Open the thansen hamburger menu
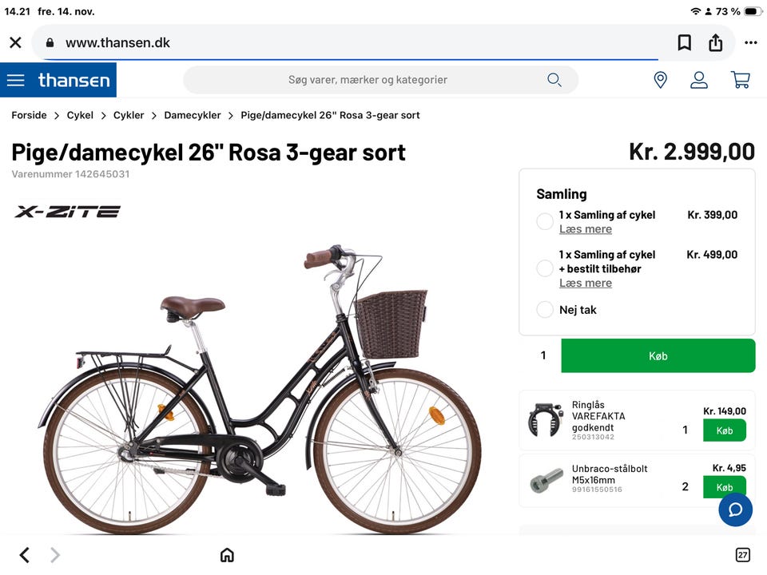 pos(16,80)
